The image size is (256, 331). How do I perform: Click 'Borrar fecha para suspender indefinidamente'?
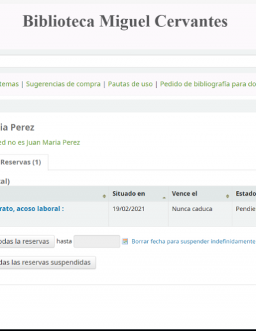click(193, 241)
